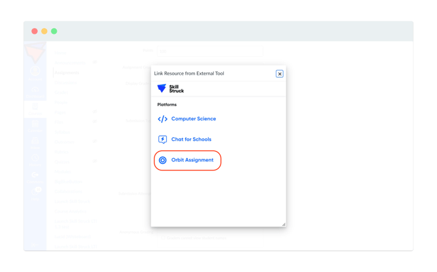The image size is (437, 272).
Task: Close the Link Resource from External Tool dialog
Action: [x=280, y=74]
